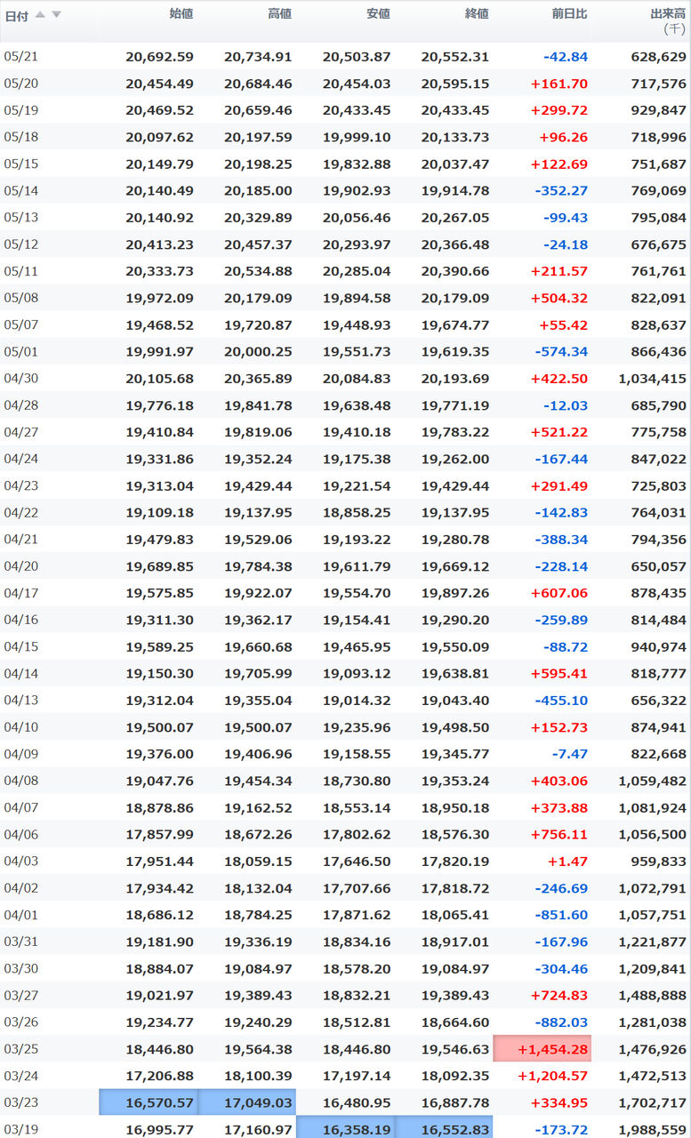Click the 前日比 column header
The image size is (691, 1138).
point(569,13)
